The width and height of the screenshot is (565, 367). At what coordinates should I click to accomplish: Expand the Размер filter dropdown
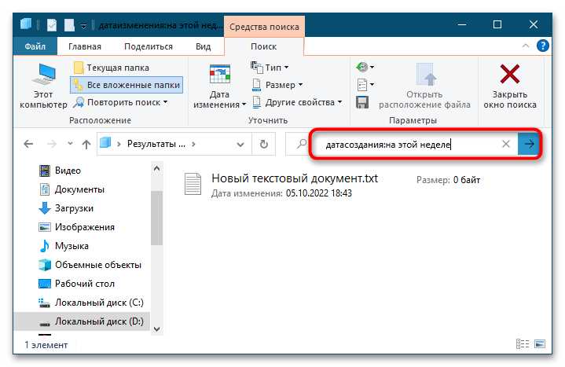(x=277, y=85)
